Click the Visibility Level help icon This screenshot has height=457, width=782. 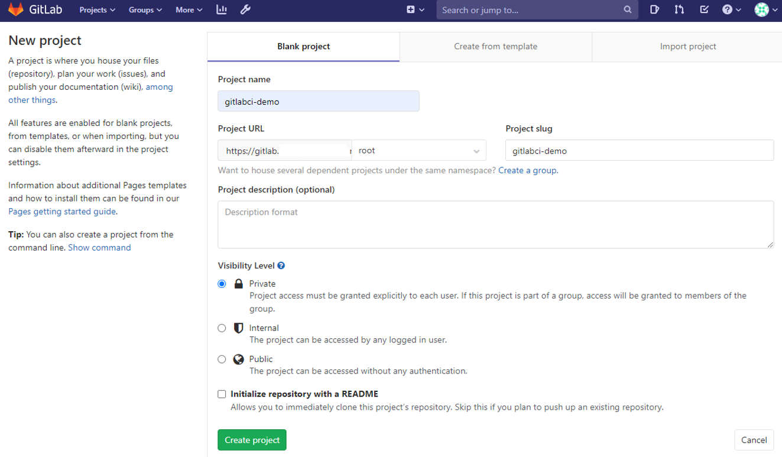[x=281, y=266]
